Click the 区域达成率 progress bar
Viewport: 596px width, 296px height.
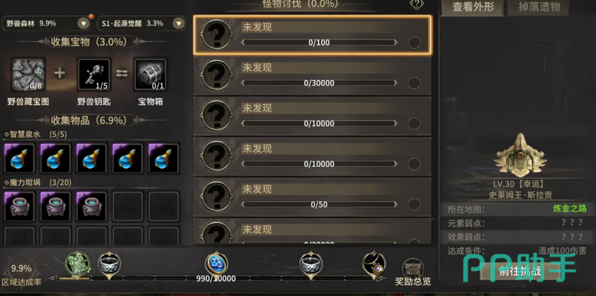point(217,278)
